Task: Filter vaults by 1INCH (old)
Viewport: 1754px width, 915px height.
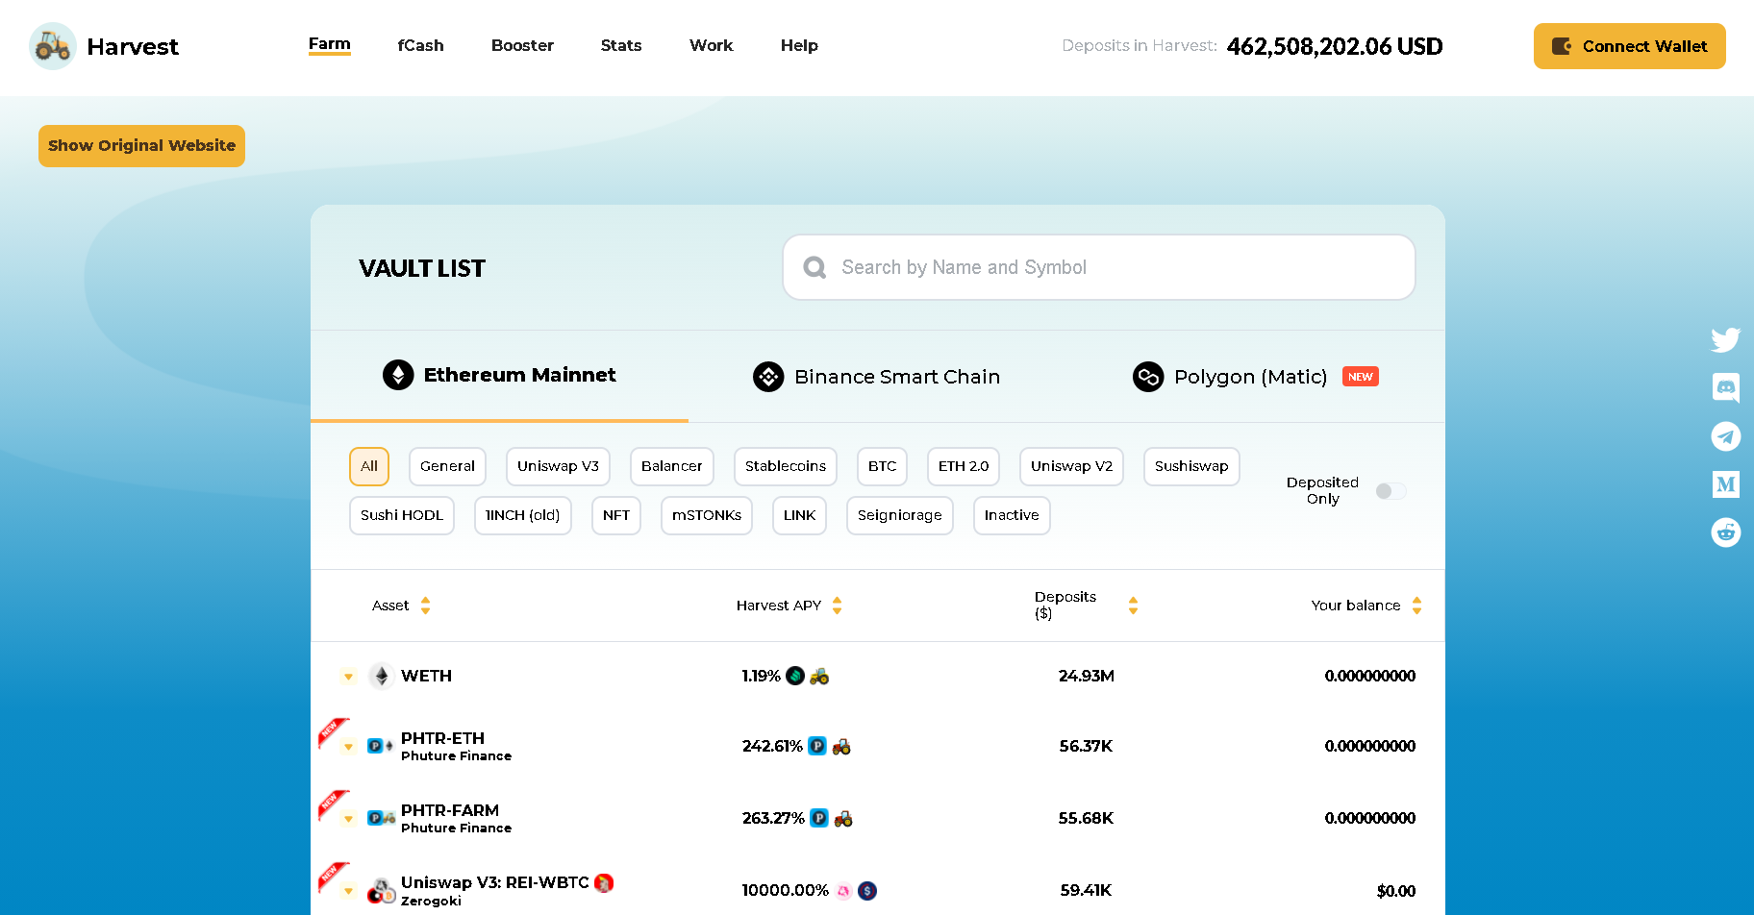Action: click(523, 515)
